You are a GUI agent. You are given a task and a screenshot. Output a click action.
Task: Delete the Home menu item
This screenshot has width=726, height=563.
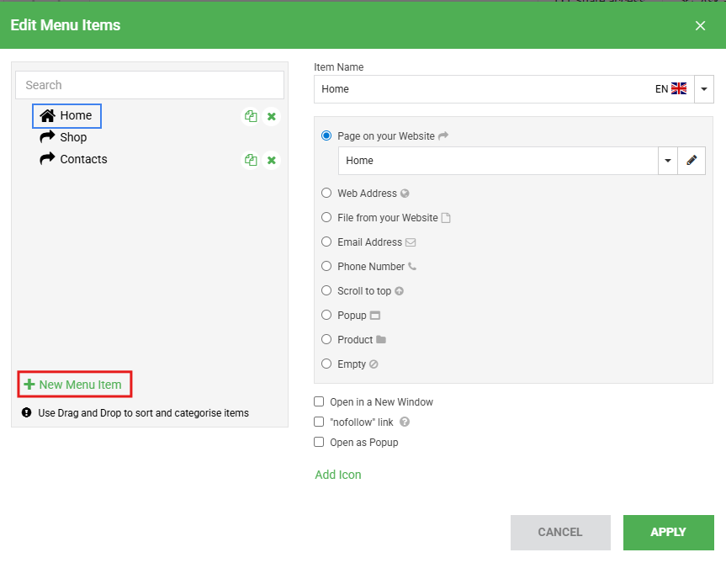(271, 117)
